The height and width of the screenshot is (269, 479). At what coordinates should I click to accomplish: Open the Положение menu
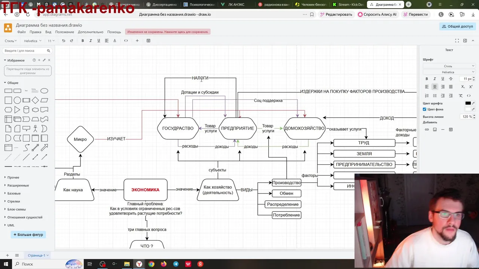click(x=64, y=32)
